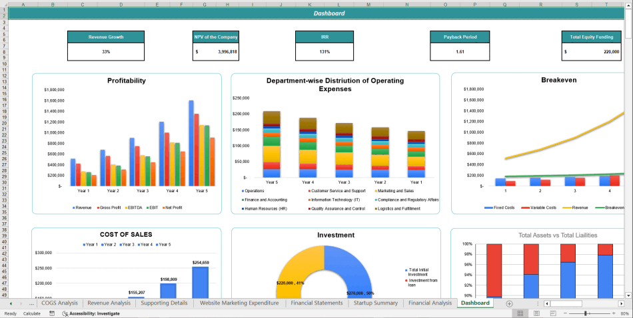Click zoom in plus button
Viewport: 633px width, 318px height.
613,313
